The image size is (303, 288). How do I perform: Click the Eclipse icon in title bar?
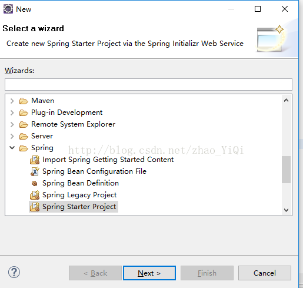(x=8, y=9)
